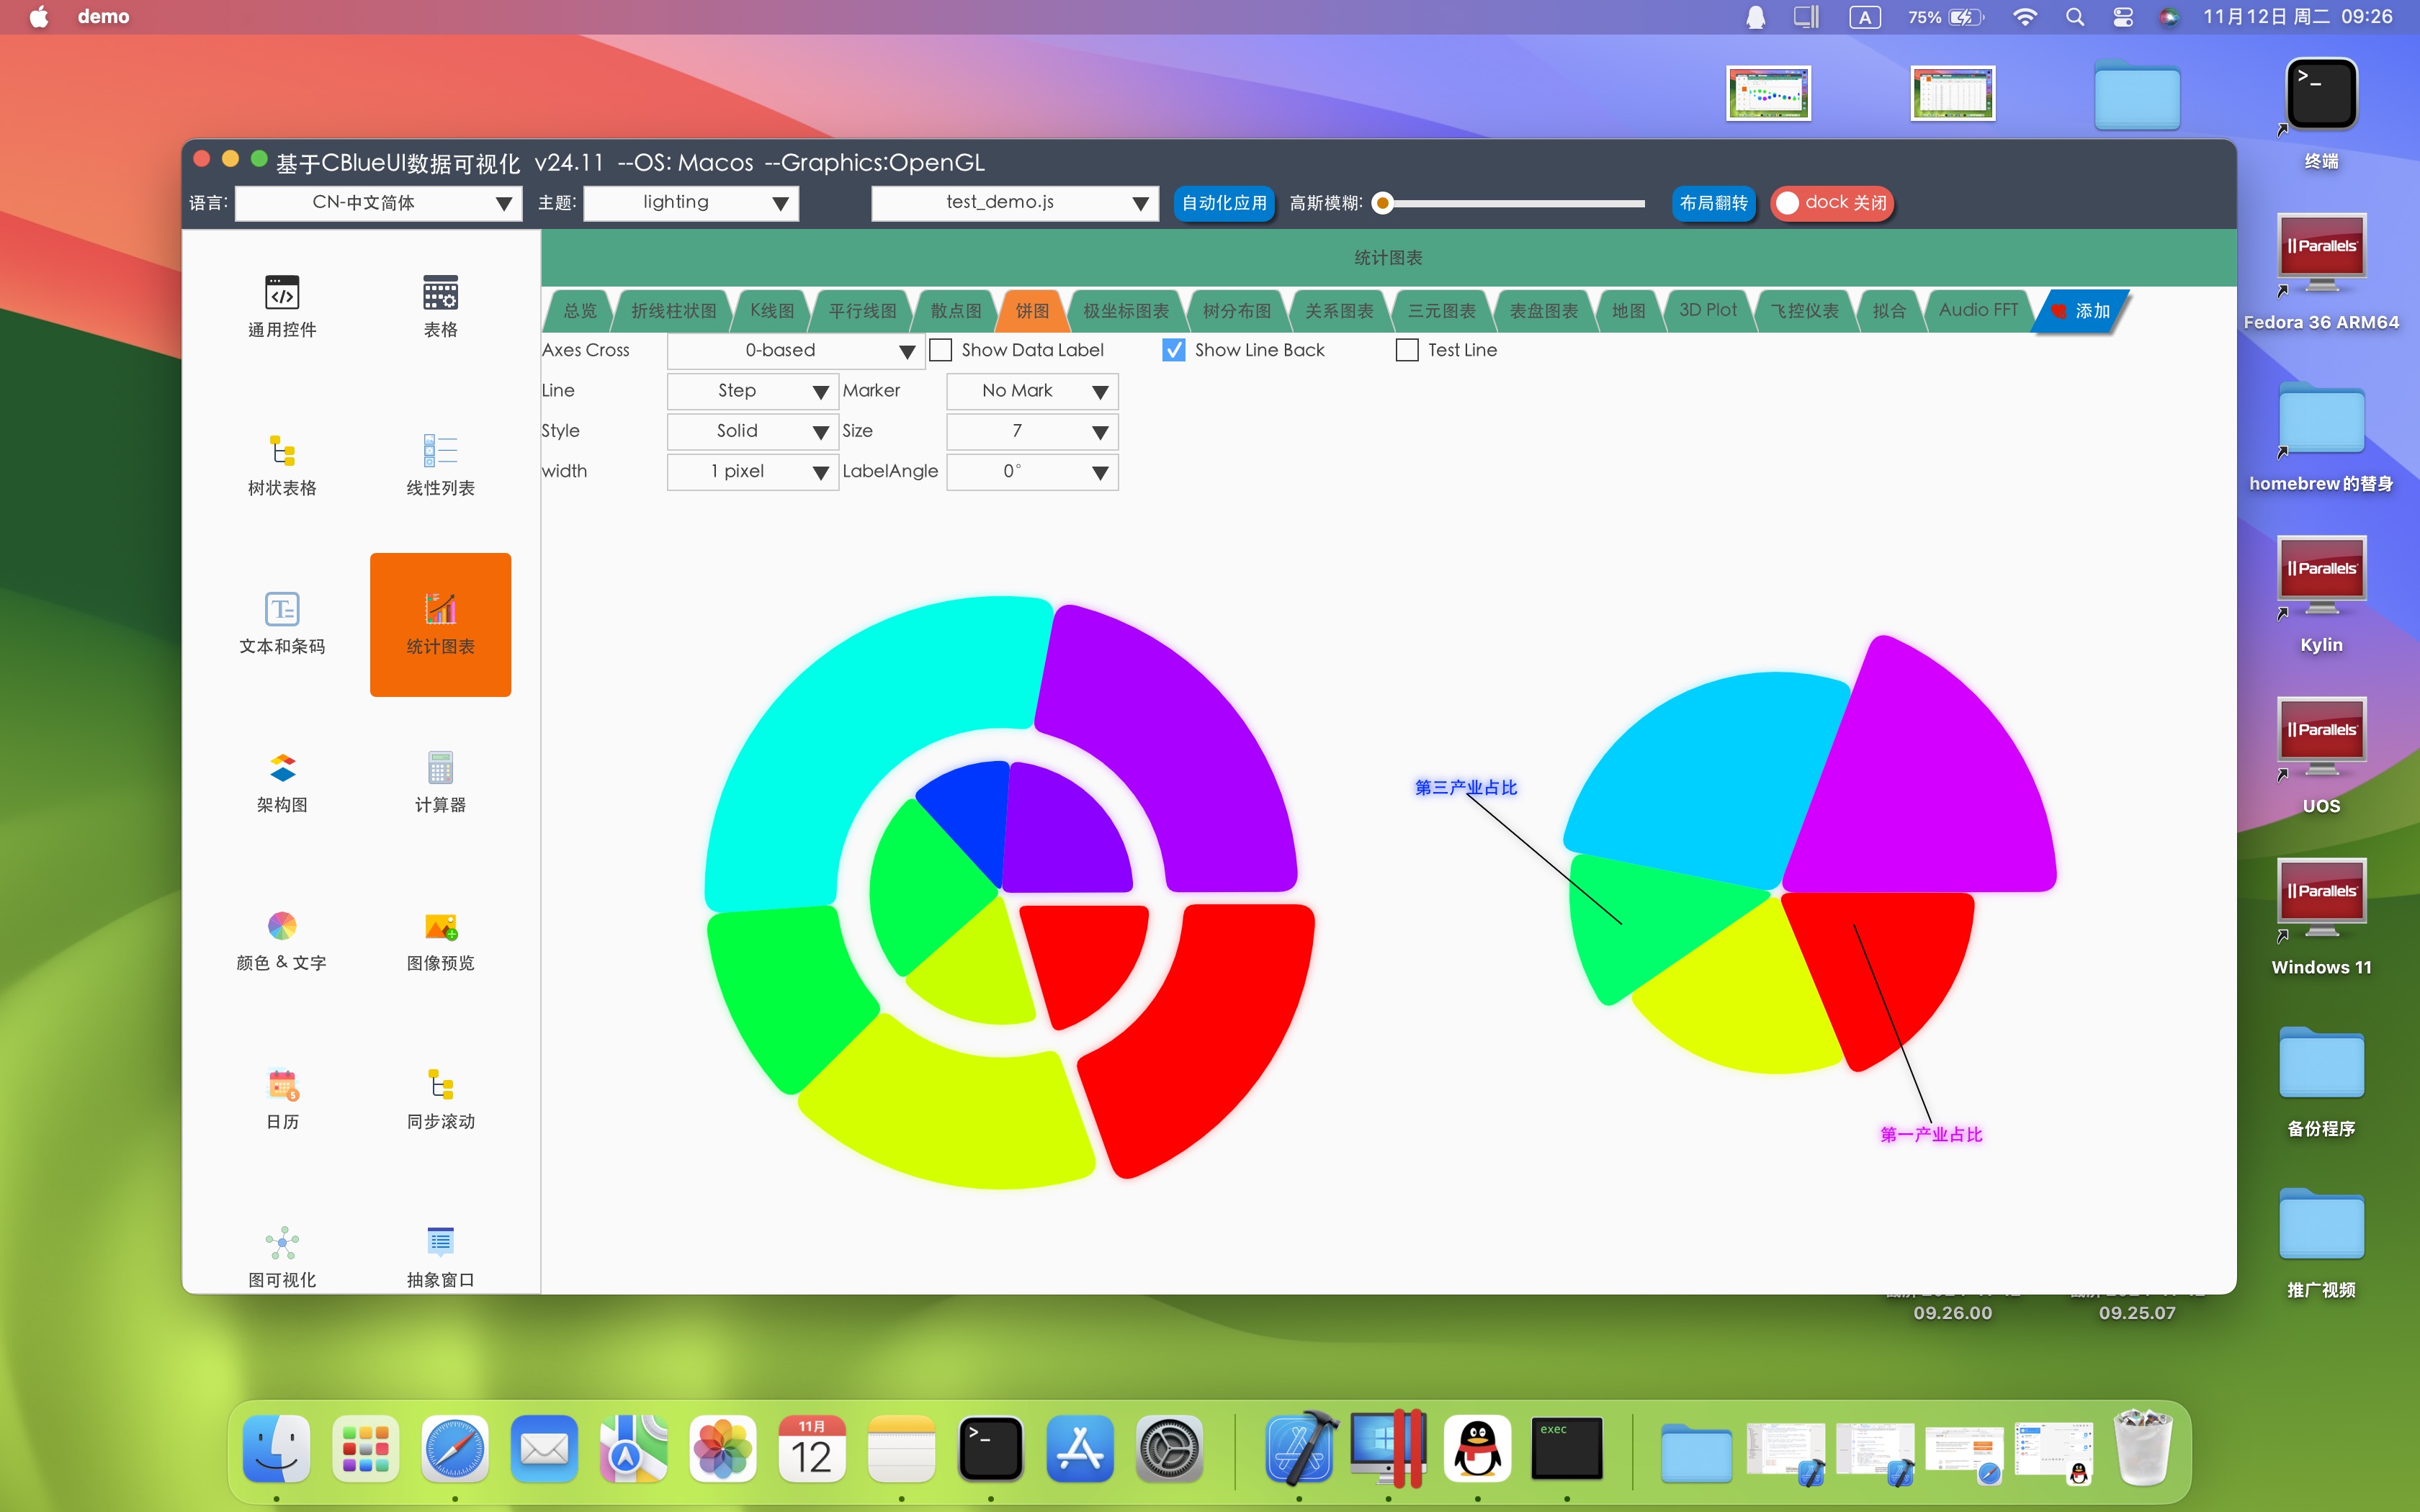Open the Marker No Mark dropdown
Image resolution: width=2420 pixels, height=1512 pixels.
click(x=1032, y=391)
